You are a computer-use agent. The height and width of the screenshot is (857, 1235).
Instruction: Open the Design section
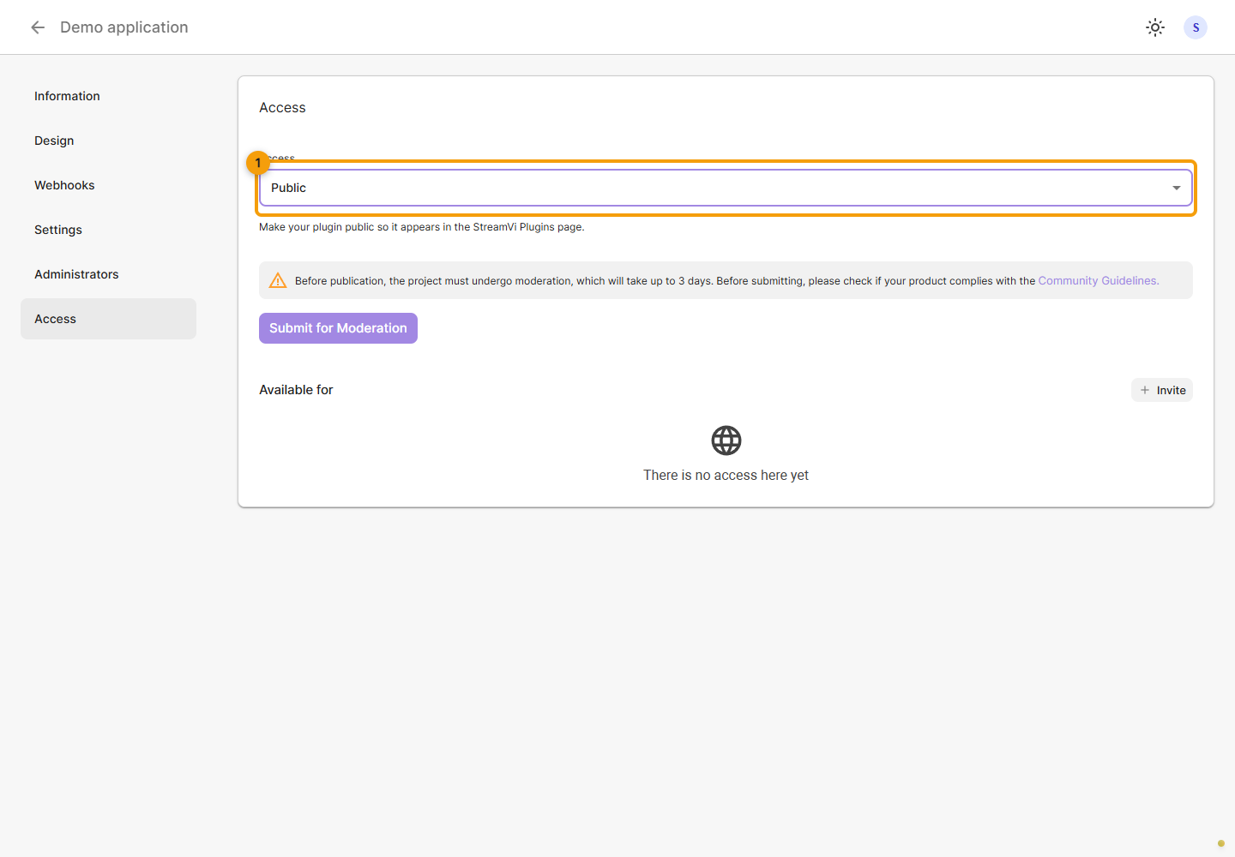pos(108,141)
